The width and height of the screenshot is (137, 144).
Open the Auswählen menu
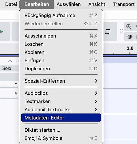pyautogui.click(x=69, y=4)
